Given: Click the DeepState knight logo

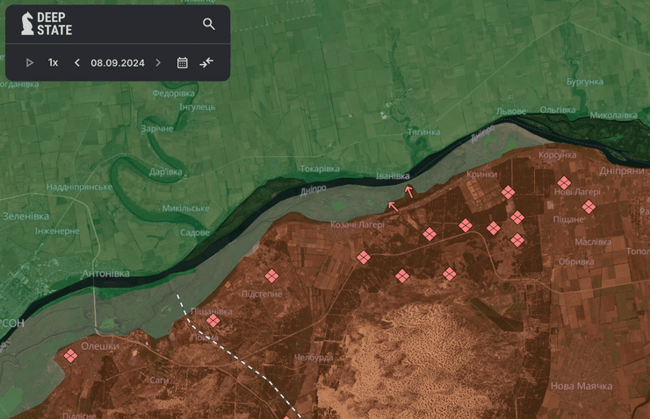Looking at the screenshot, I should tap(27, 24).
